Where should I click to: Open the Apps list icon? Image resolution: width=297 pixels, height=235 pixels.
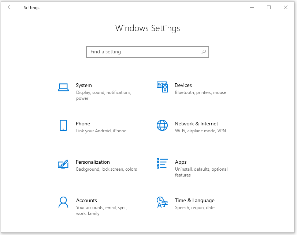pyautogui.click(x=162, y=164)
